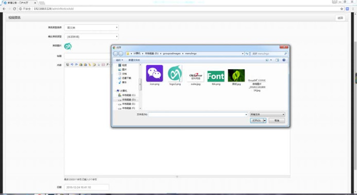Click the help question mark icon in dialog
The width and height of the screenshot is (357, 195).
click(284, 60)
